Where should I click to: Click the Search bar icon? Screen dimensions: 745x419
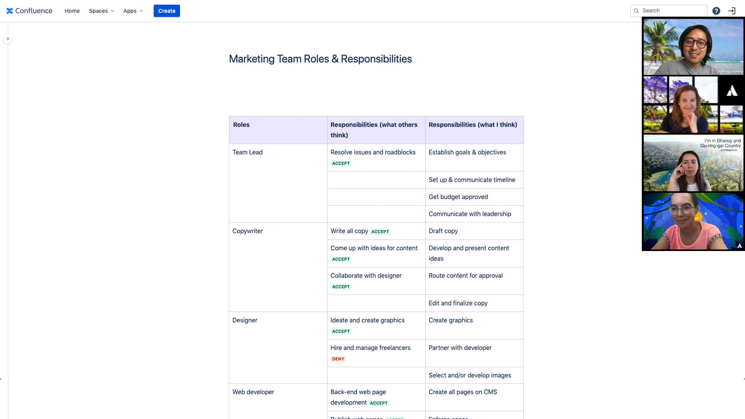click(x=636, y=11)
